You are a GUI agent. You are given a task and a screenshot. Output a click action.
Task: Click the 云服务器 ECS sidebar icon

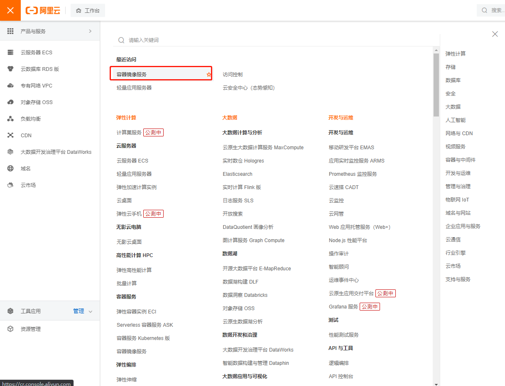11,52
